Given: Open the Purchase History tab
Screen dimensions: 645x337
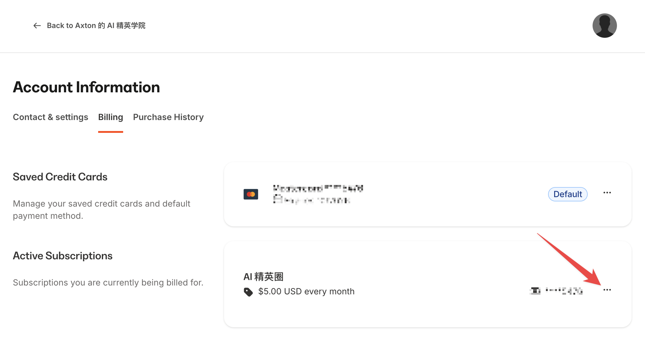Looking at the screenshot, I should point(168,117).
